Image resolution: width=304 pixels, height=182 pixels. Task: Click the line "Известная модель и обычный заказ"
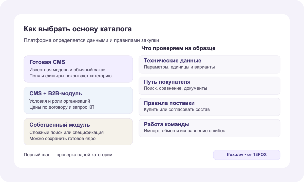pos(67,70)
